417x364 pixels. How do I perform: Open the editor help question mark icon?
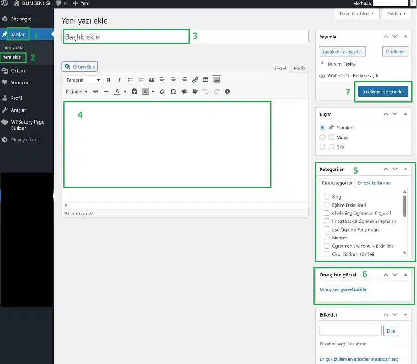coord(227,92)
